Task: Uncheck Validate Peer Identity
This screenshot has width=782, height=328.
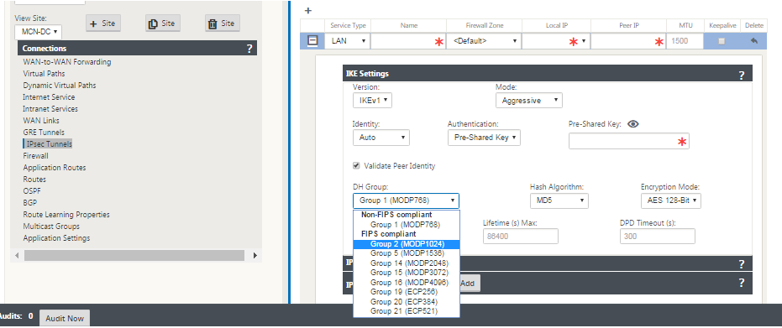Action: pyautogui.click(x=356, y=166)
